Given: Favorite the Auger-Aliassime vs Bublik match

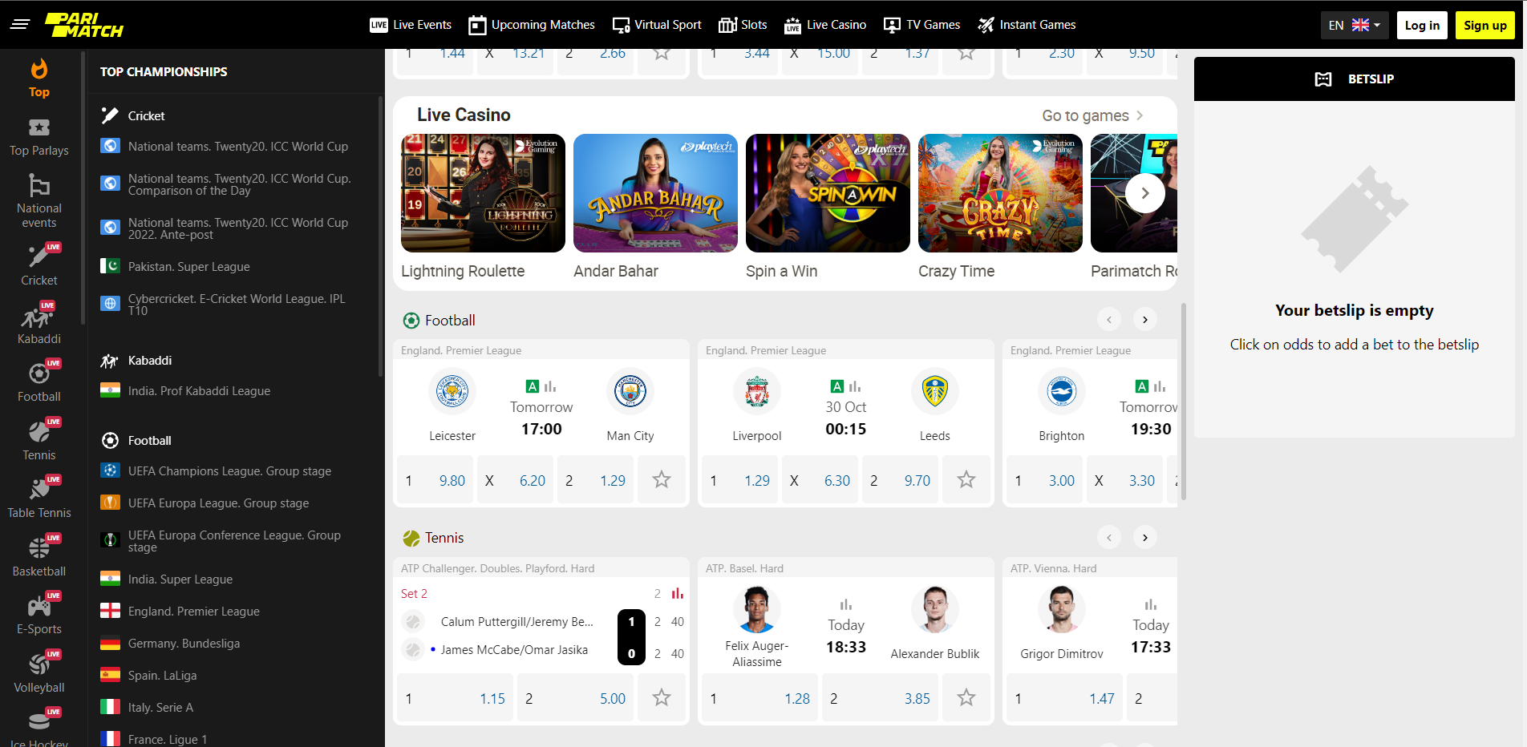Looking at the screenshot, I should coord(966,698).
